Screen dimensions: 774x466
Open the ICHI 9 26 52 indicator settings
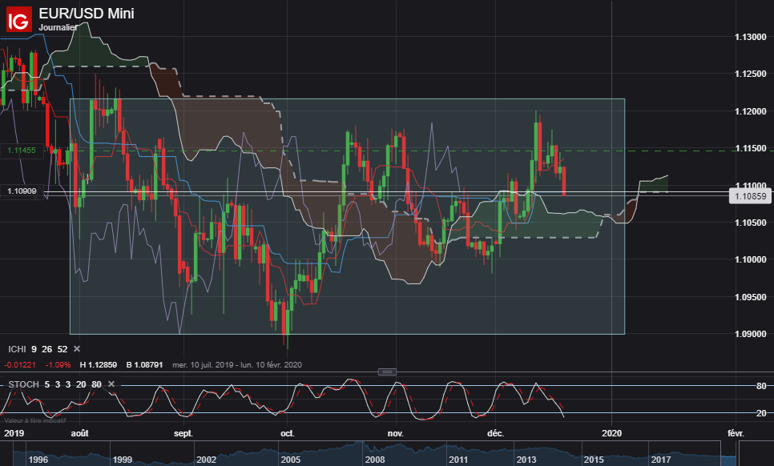[38, 349]
